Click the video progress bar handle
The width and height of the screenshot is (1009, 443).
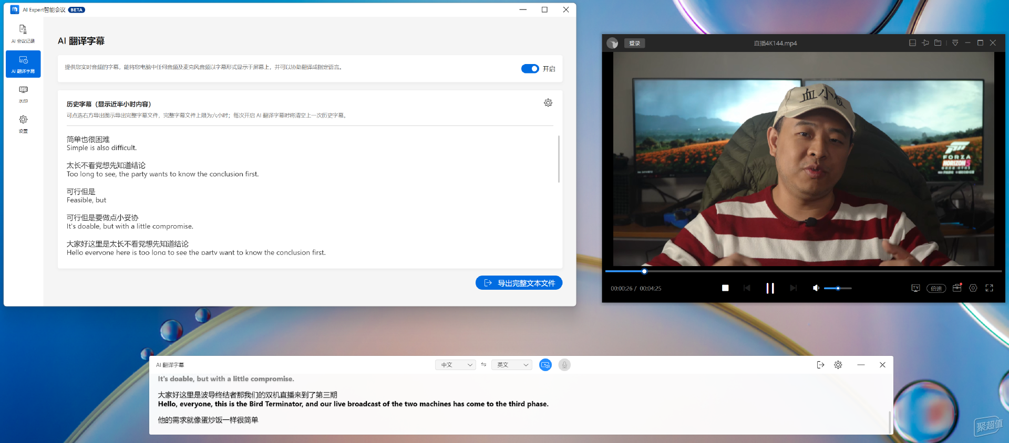coord(644,271)
